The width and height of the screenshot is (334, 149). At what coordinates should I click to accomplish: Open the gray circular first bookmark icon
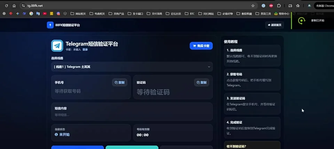(4, 14)
